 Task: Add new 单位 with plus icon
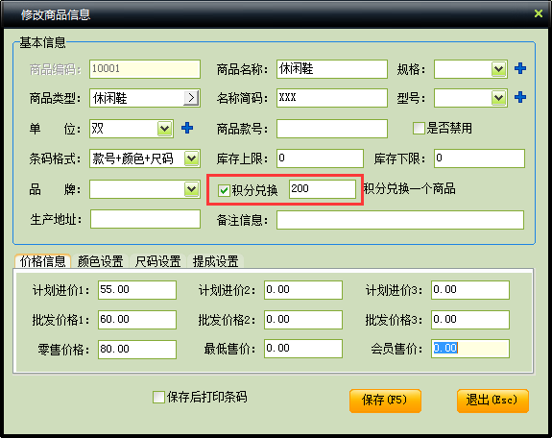tap(187, 128)
